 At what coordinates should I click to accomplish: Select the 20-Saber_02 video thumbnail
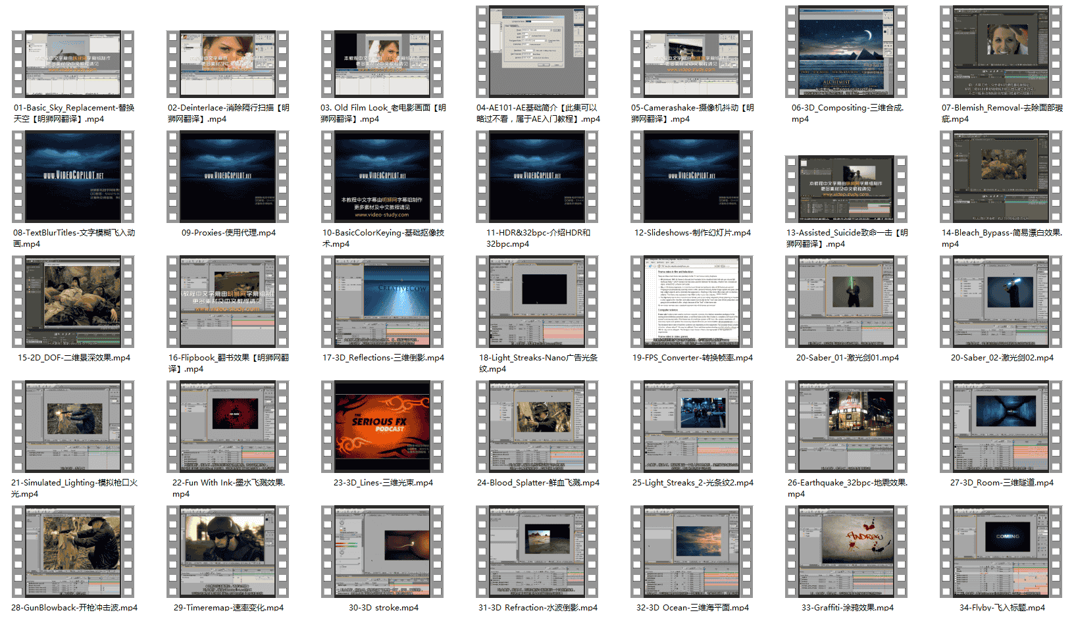[x=1001, y=301]
